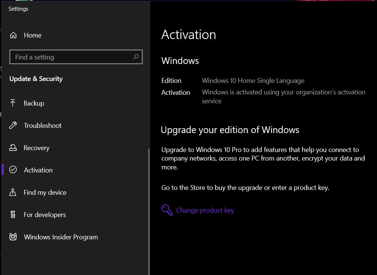The image size is (377, 275).
Task: Click the search magnifier icon
Action: pos(135,57)
